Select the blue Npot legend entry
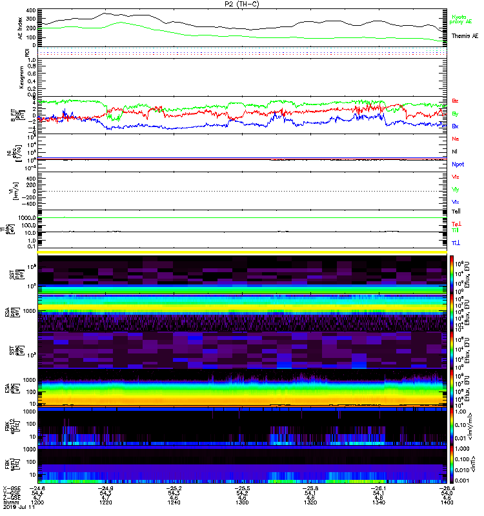Screen dimensions: 484x516 458,164
